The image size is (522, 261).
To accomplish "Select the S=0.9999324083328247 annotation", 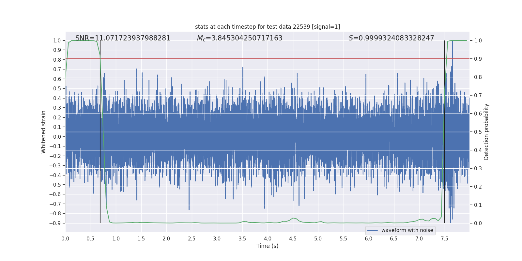I will click(x=391, y=38).
